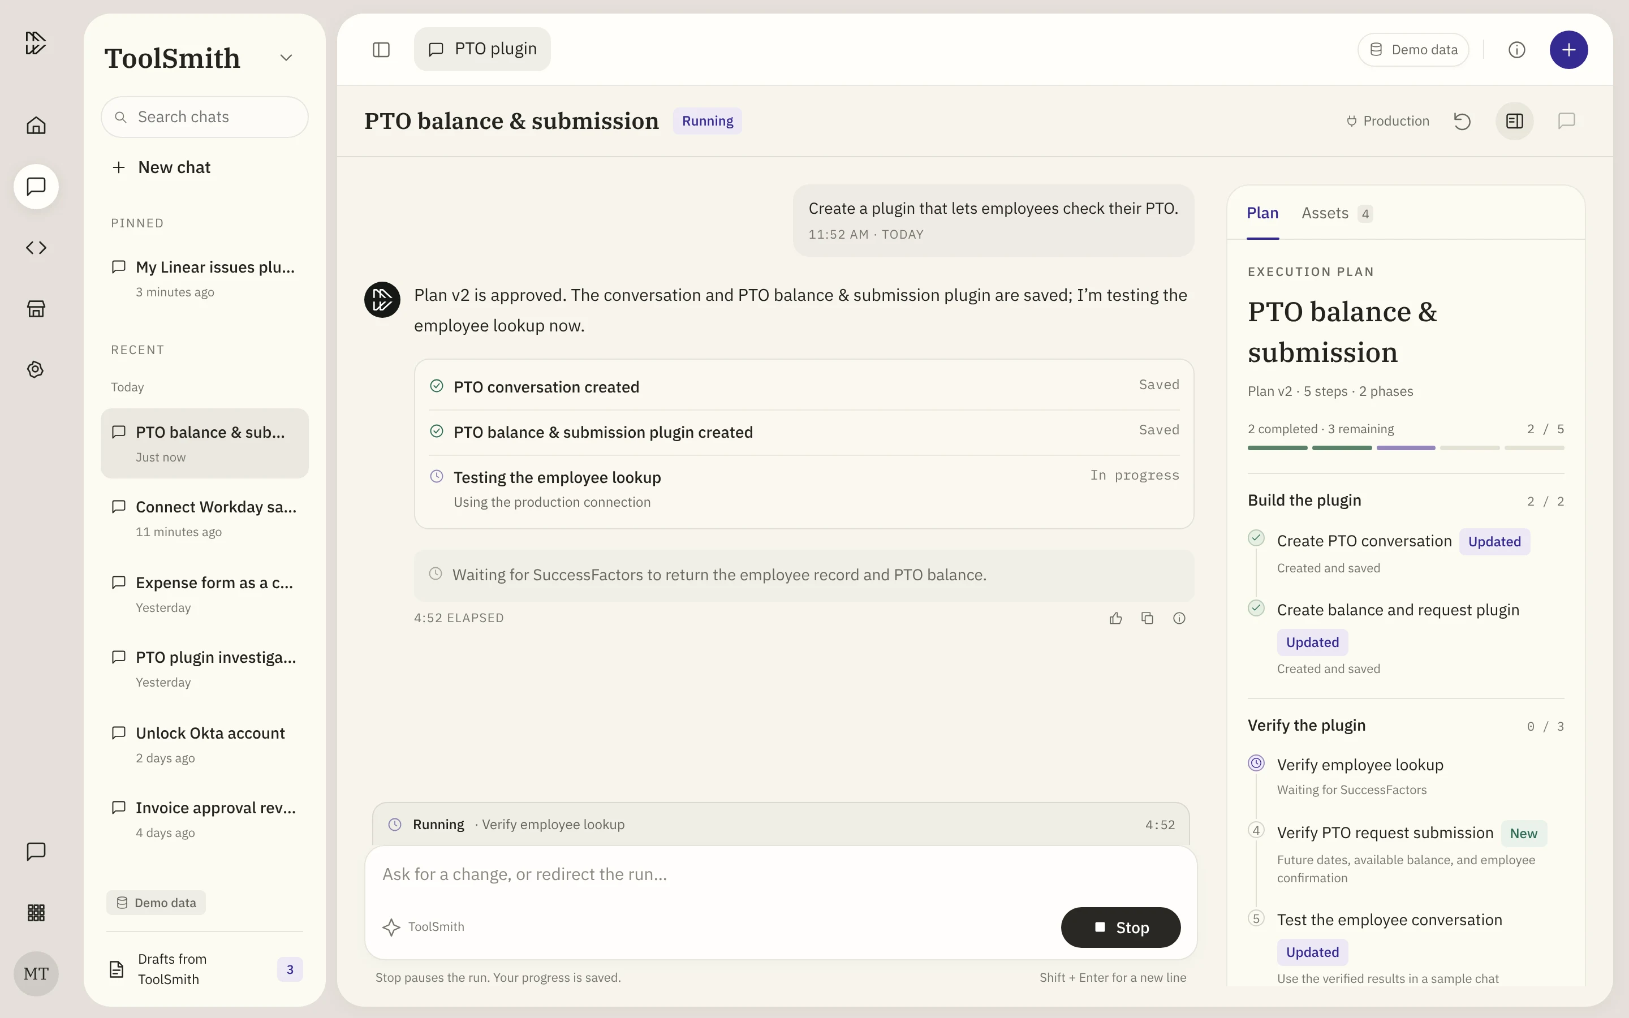Click the info icon in the top bar

[x=1516, y=50]
